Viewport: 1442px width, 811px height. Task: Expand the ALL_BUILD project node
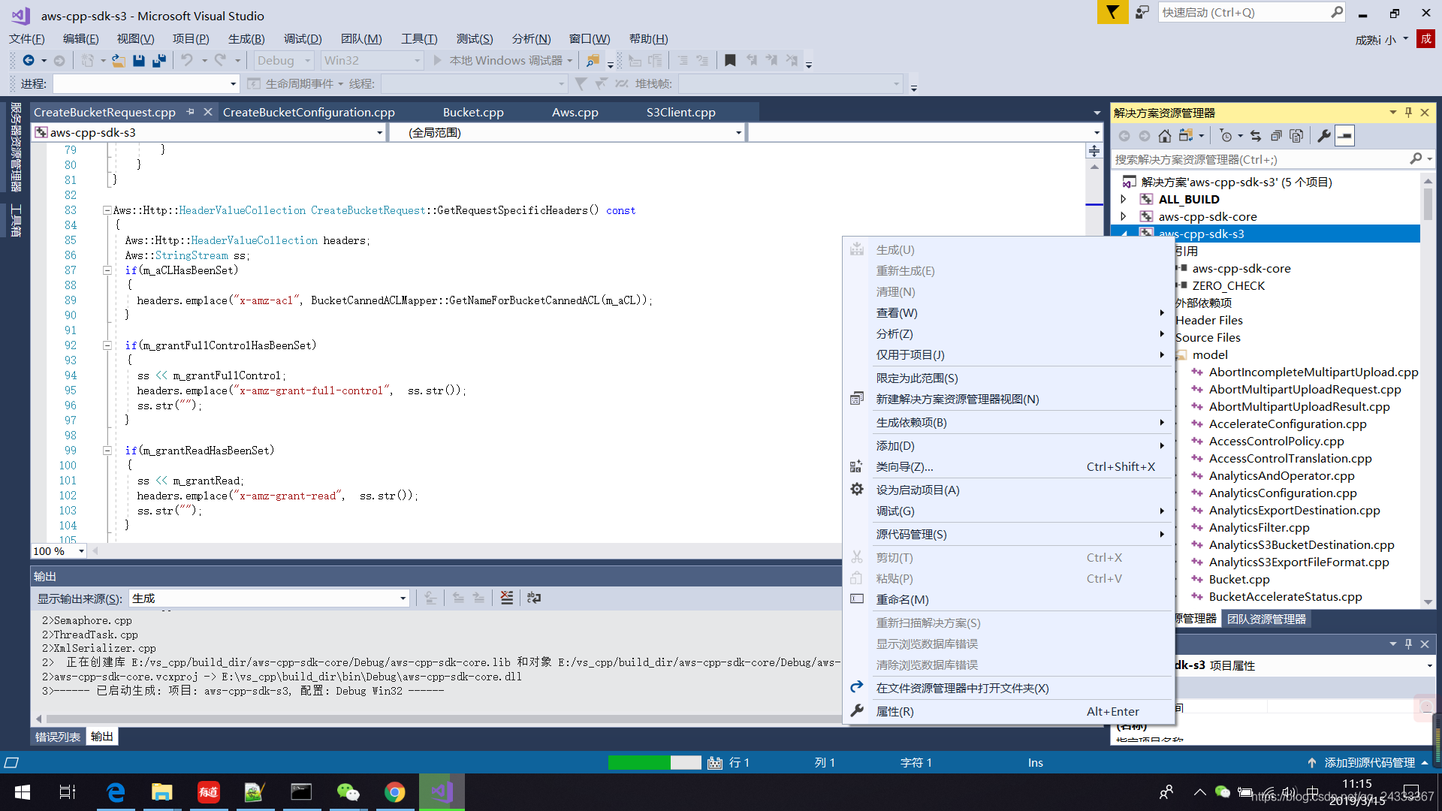coord(1123,198)
